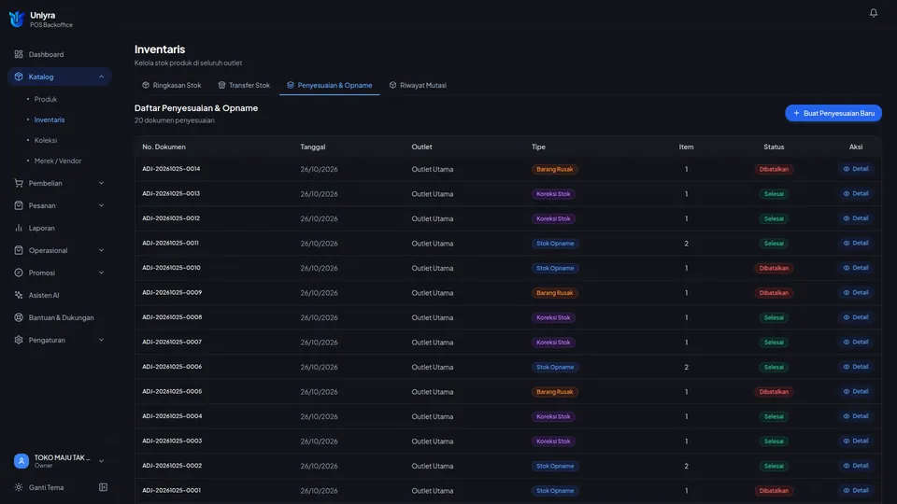The width and height of the screenshot is (897, 504).
Task: Collapse sidebar with panel icon
Action: pyautogui.click(x=103, y=487)
